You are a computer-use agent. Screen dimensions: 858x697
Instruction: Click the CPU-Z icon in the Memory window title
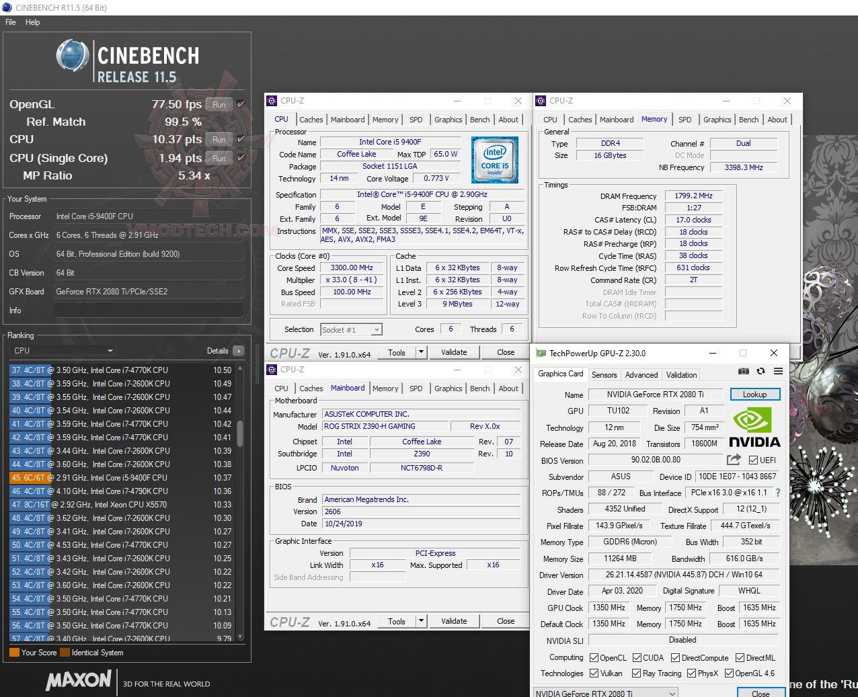pos(540,101)
